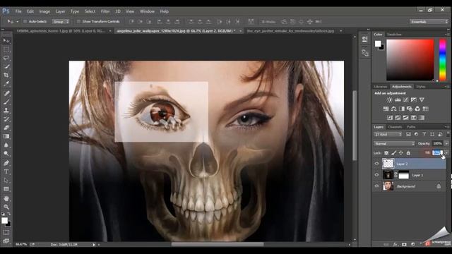Open the Filter menu

pyautogui.click(x=105, y=11)
